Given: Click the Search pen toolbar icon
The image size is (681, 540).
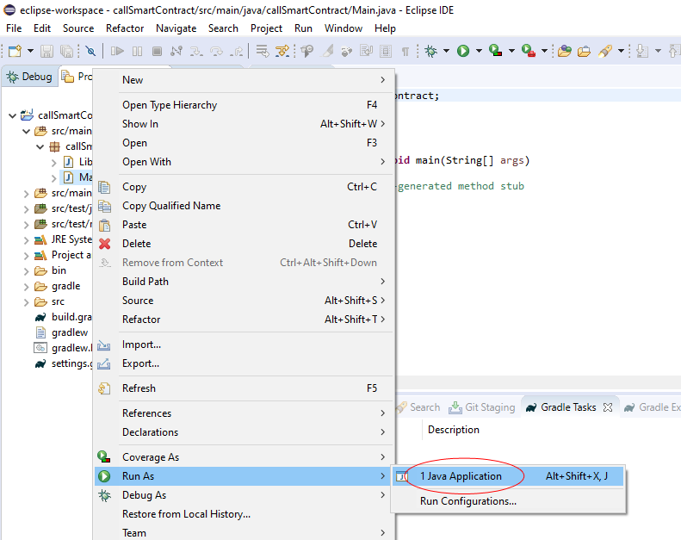Looking at the screenshot, I should (x=605, y=51).
